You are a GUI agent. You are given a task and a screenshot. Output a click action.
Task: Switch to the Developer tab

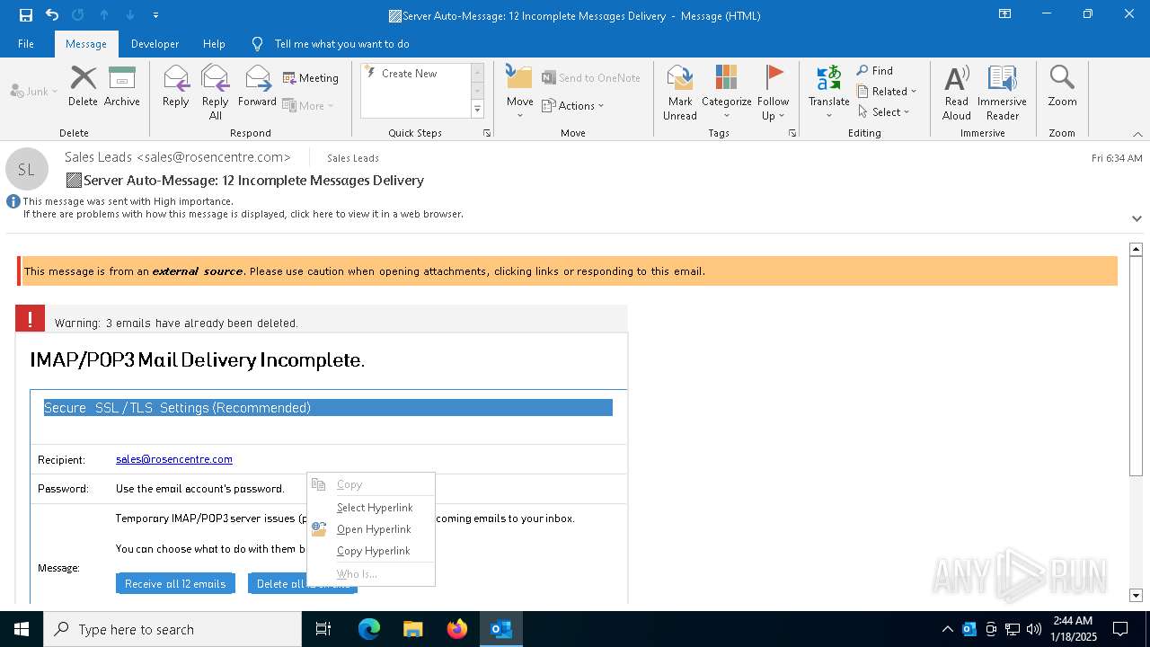(155, 44)
